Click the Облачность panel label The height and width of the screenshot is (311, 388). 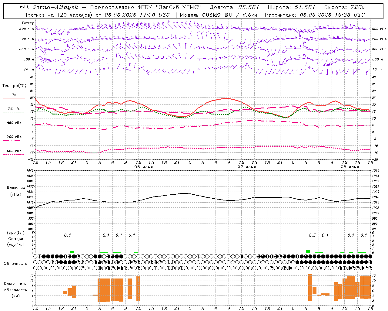tap(15, 264)
